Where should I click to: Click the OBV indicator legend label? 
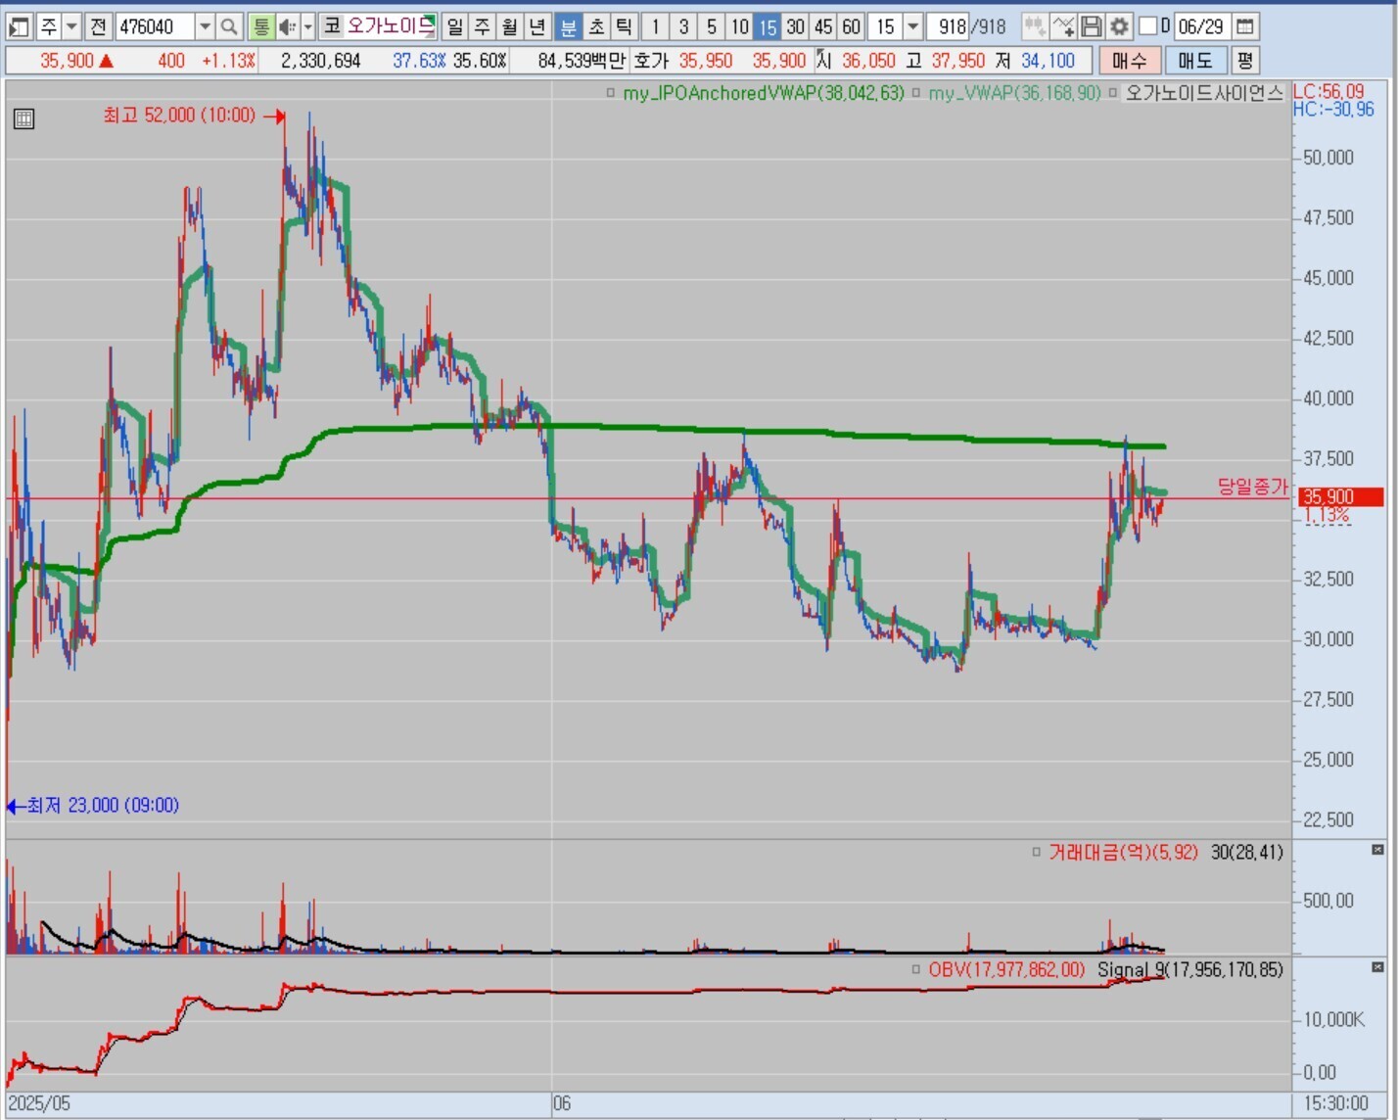click(x=1006, y=970)
